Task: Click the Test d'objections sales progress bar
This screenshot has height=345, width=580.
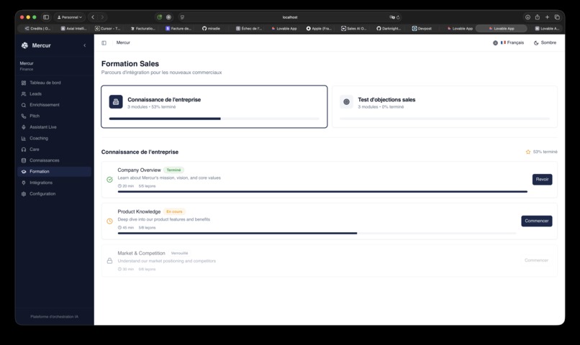Action: tap(445, 119)
